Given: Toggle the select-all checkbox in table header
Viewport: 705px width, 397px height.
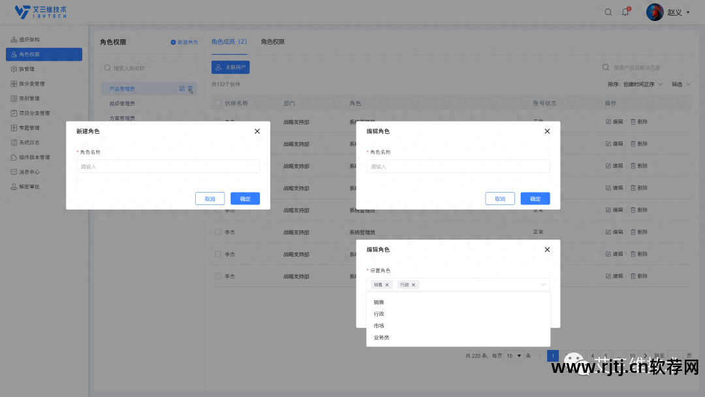Looking at the screenshot, I should pyautogui.click(x=218, y=103).
